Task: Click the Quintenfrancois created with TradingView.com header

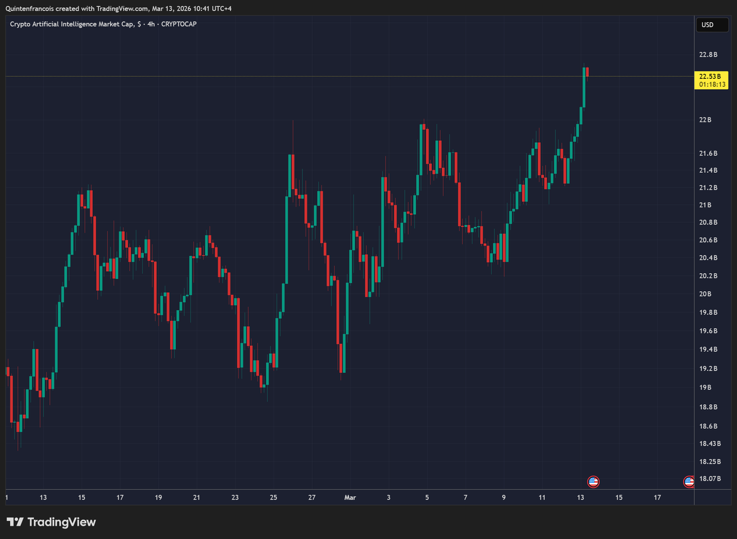Action: click(119, 9)
